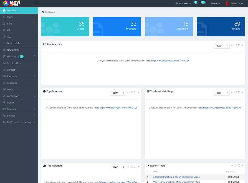Click the teal Orders stat card
This screenshot has width=248, height=183.
point(65,27)
